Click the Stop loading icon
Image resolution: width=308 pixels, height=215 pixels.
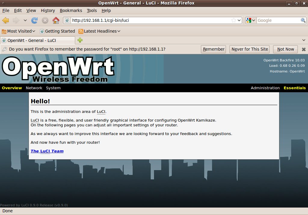pos(45,20)
